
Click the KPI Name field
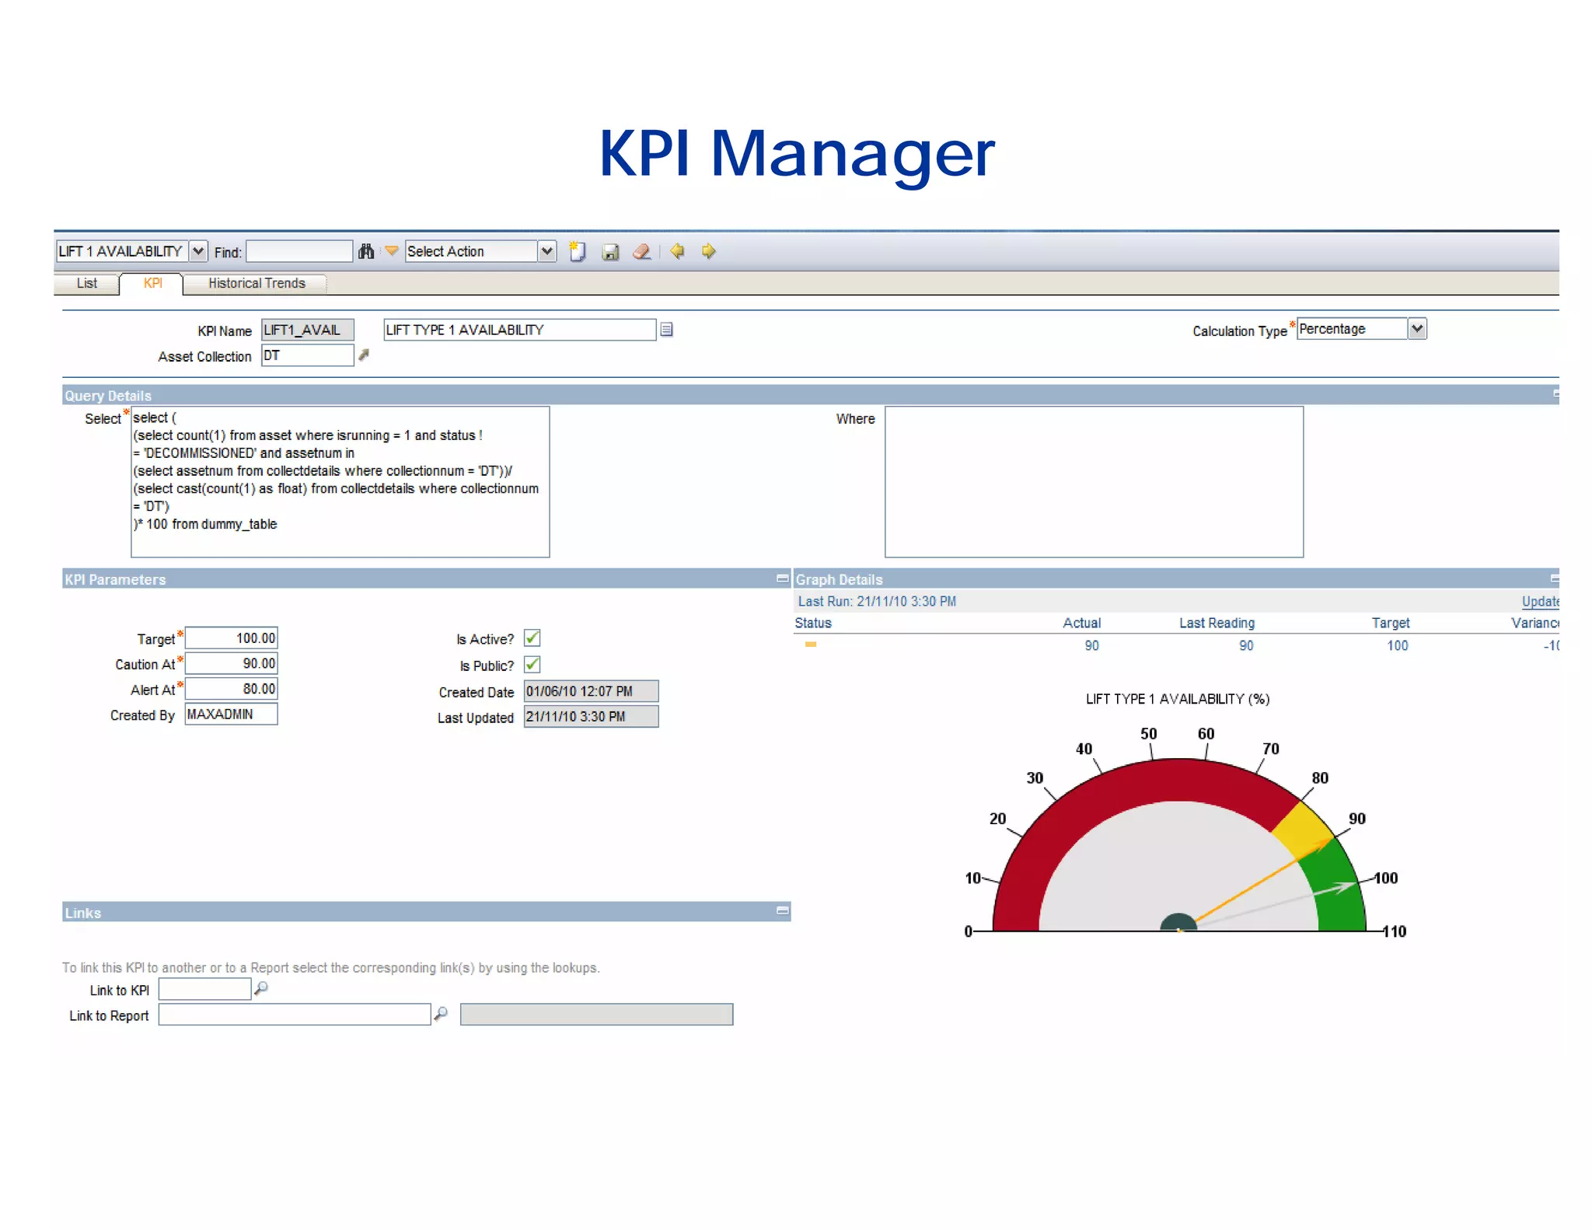click(308, 330)
